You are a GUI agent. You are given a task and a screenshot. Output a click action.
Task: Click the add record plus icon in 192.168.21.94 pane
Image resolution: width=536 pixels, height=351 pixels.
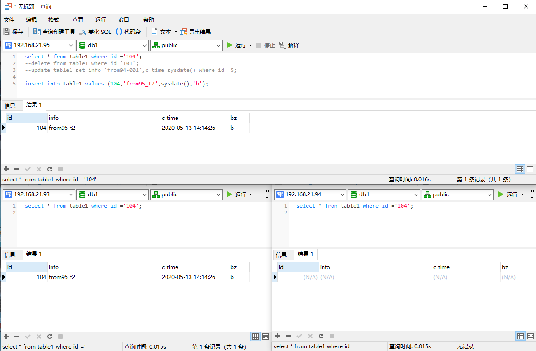(278, 337)
